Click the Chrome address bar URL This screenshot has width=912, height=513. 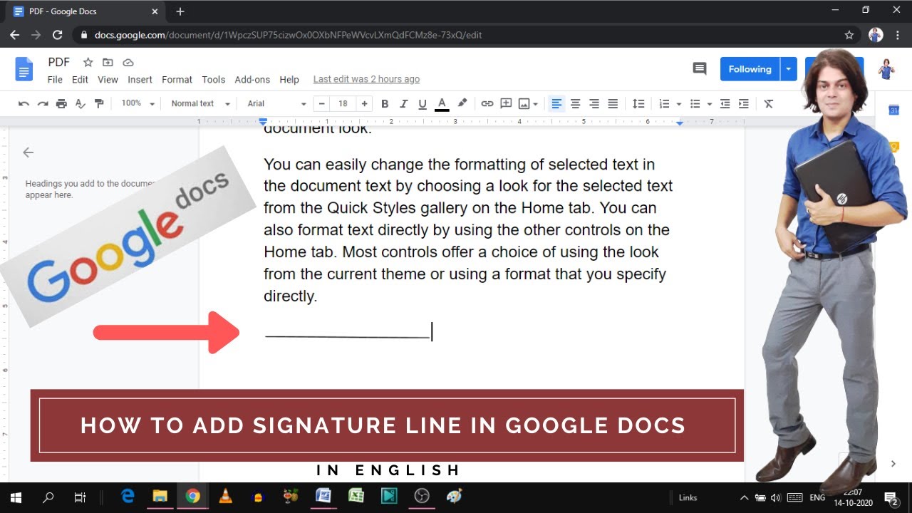(289, 35)
